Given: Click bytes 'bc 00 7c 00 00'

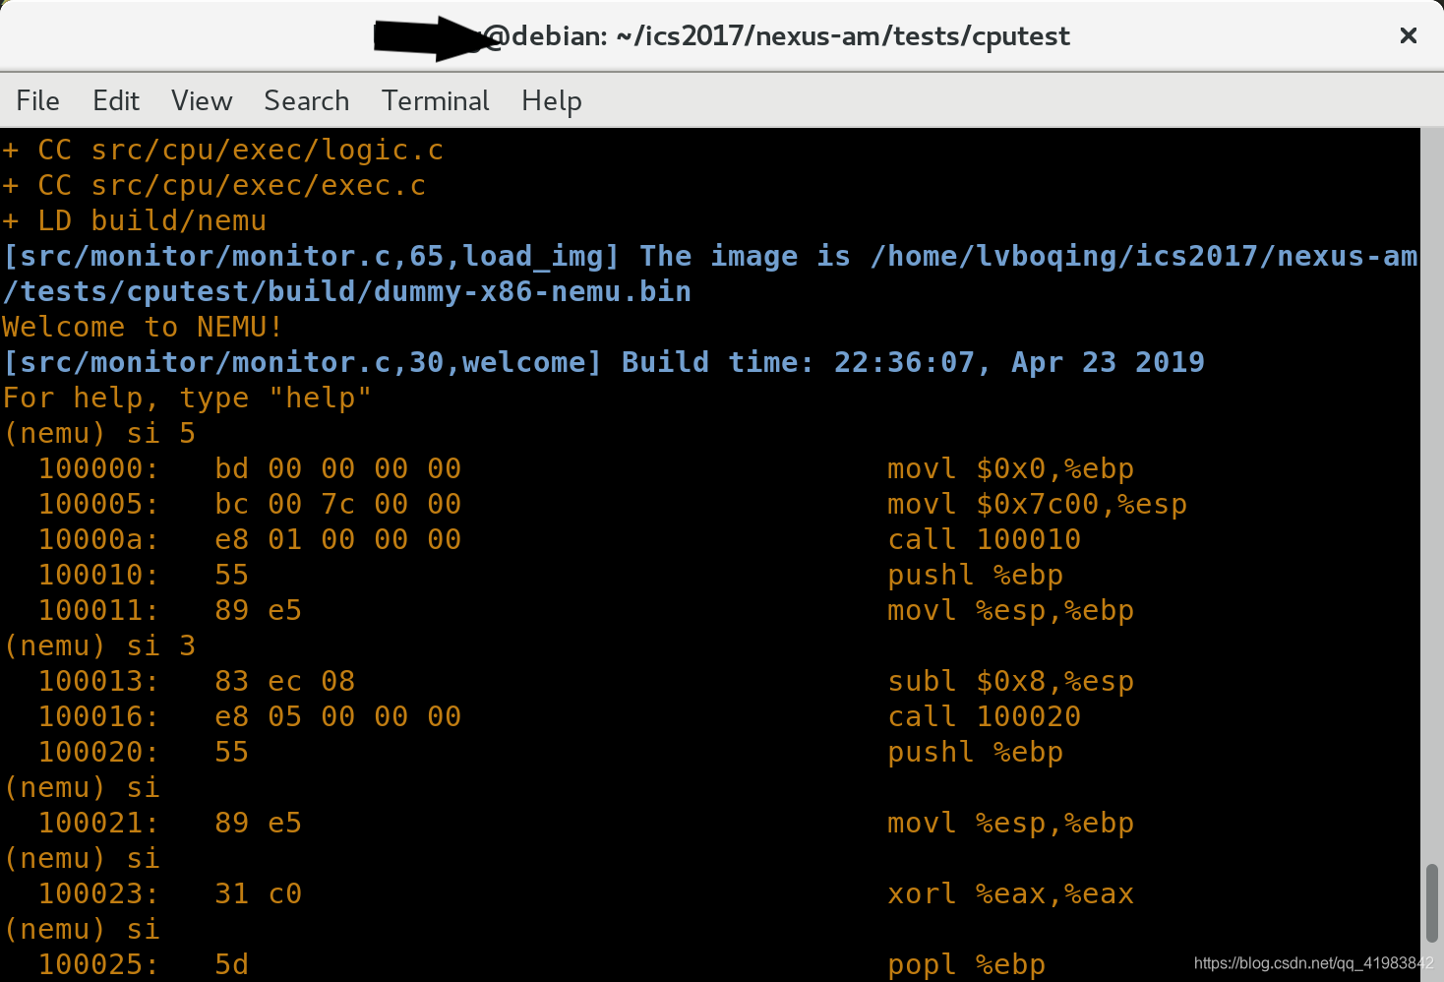Looking at the screenshot, I should (x=338, y=504).
